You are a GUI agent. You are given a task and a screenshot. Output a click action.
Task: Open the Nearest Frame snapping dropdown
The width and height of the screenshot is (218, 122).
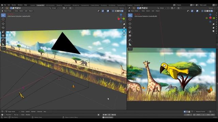(x=202, y=111)
